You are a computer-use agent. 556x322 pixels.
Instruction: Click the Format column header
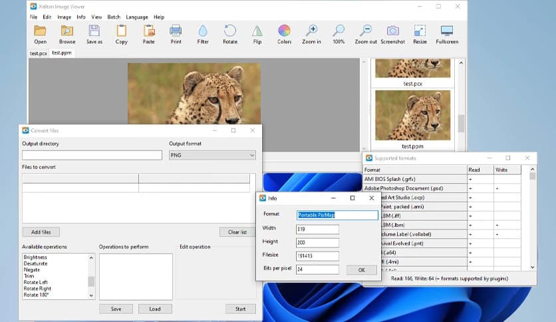coord(415,170)
